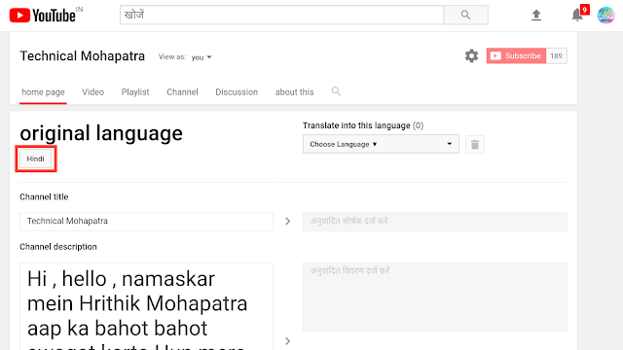Image resolution: width=623 pixels, height=350 pixels.
Task: Click the Channel title label
Action: (x=44, y=196)
